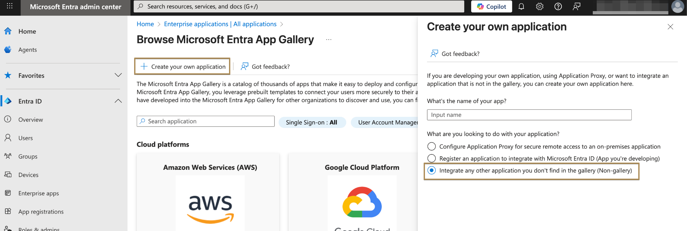Open the ellipsis menu beside page title
Screen dimensions: 687x231
tap(328, 40)
